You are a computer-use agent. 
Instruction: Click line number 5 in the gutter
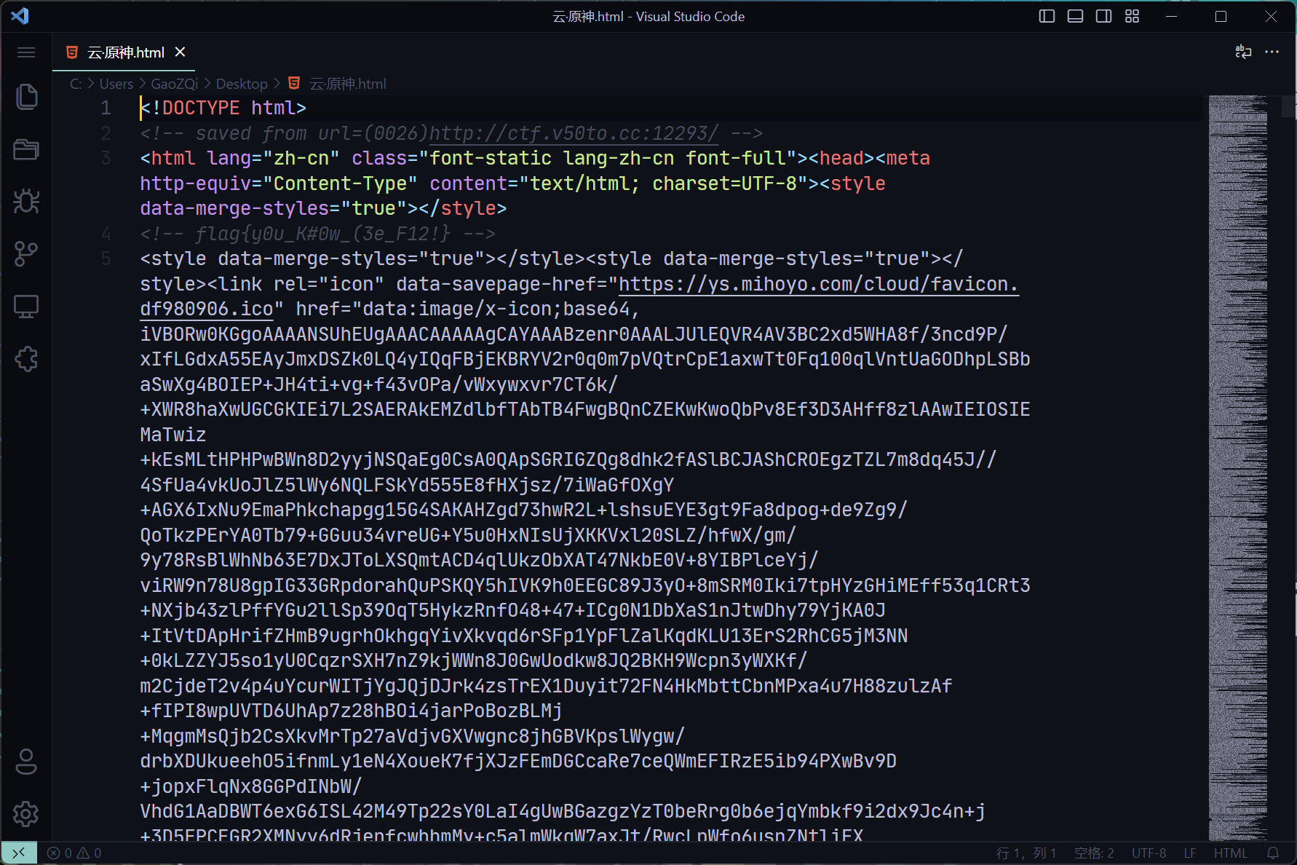(x=106, y=258)
